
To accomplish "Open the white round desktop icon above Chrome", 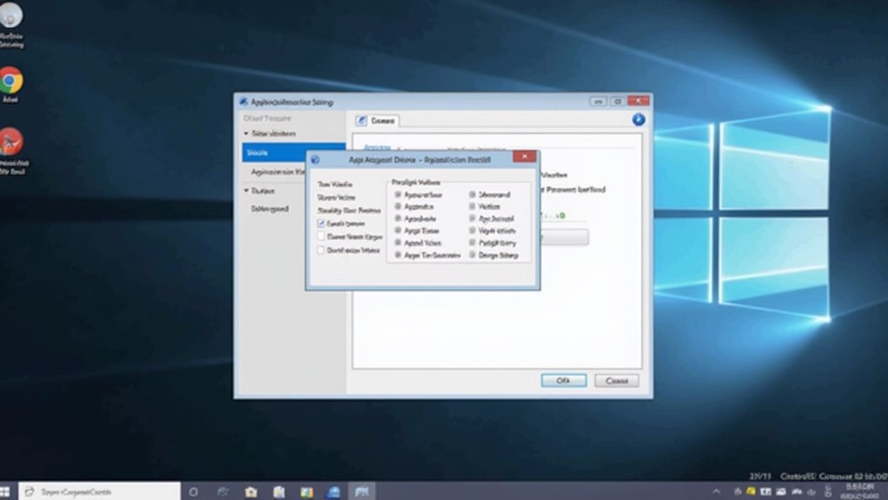I will [10, 16].
